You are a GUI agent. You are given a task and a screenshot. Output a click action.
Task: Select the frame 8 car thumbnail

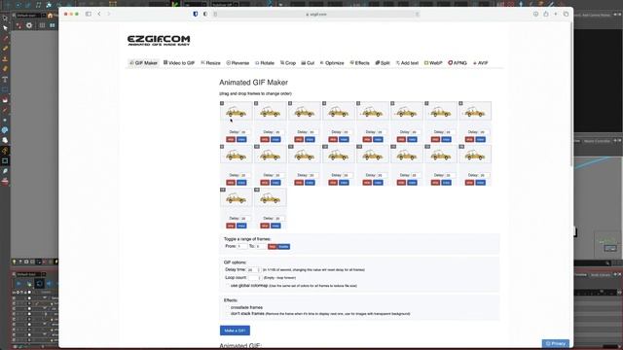(x=475, y=112)
